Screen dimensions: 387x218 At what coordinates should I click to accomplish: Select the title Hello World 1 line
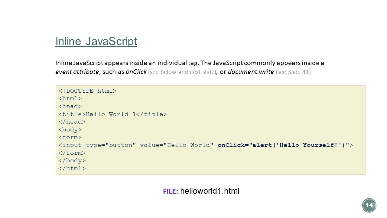(x=112, y=114)
